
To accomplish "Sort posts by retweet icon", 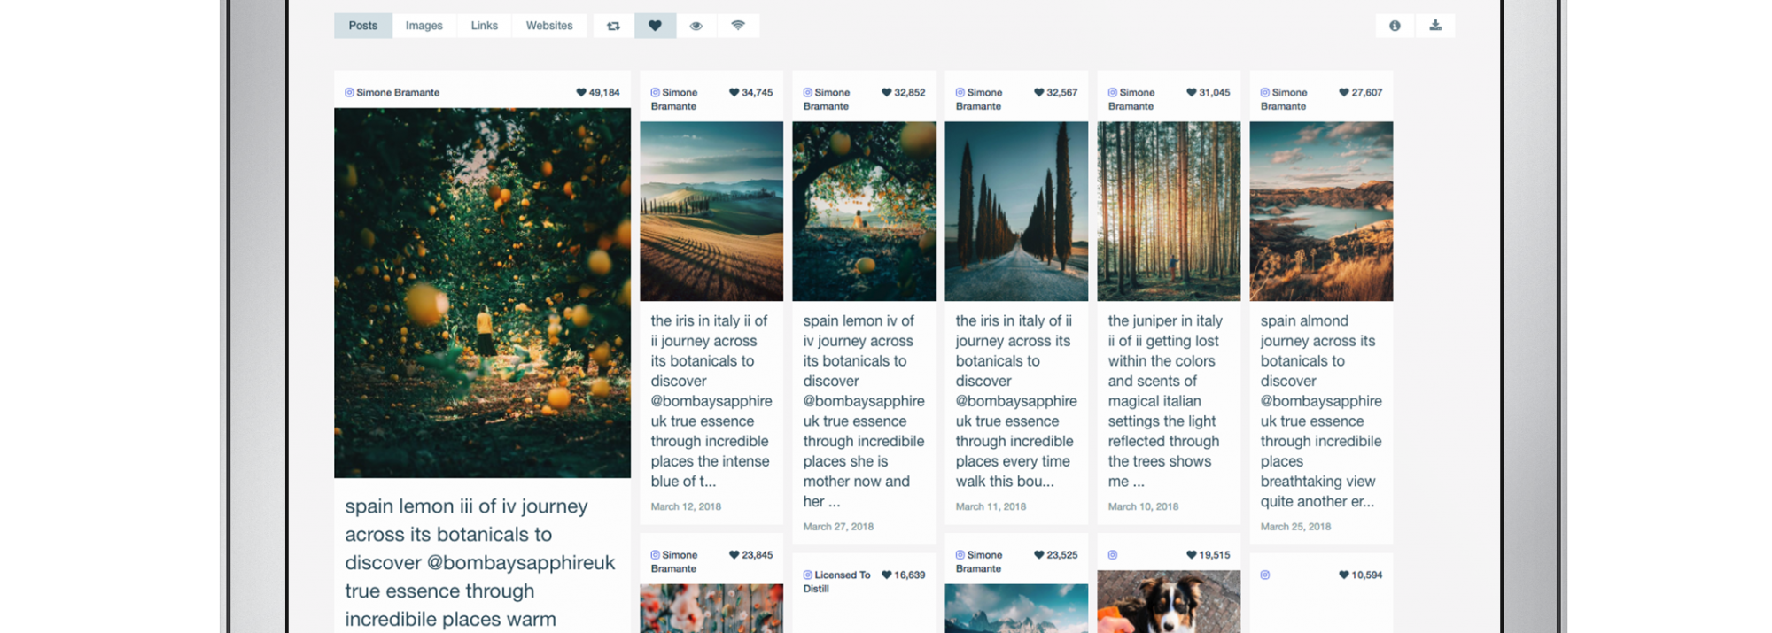I will 613,26.
